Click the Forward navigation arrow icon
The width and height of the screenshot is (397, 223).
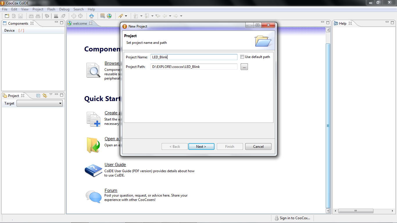(176, 16)
